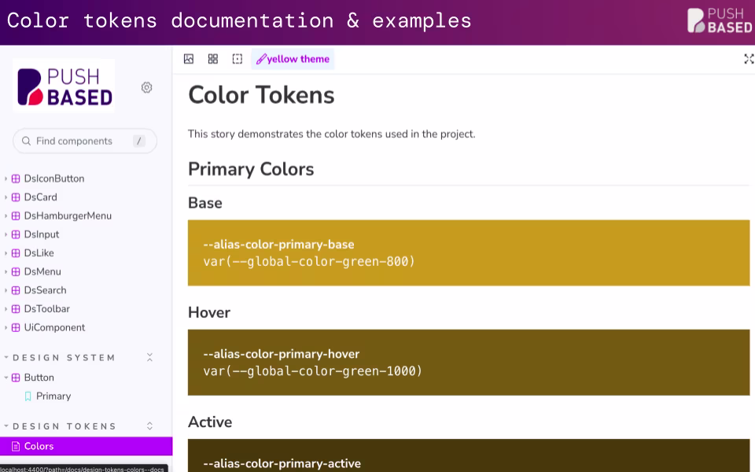The height and width of the screenshot is (472, 755).
Task: Expand all under Design Tokens
Action: point(149,426)
